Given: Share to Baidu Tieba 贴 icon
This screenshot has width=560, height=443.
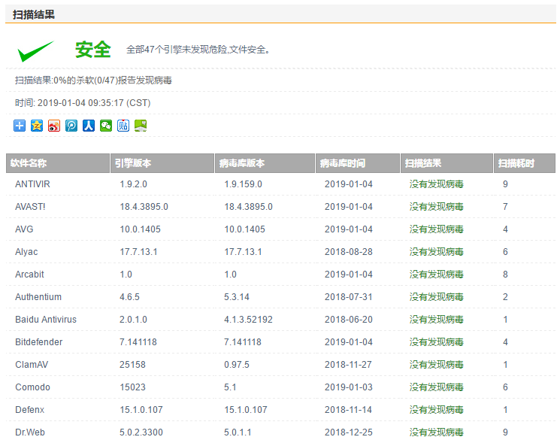Looking at the screenshot, I should click(x=123, y=126).
